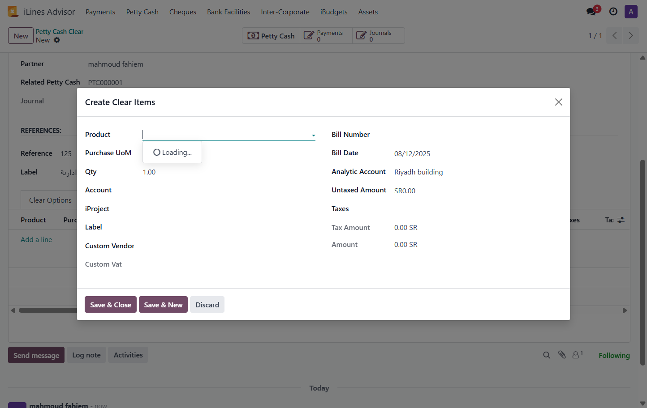Click the Petty Cash smart button
Screen dimensions: 647x408
click(271, 36)
